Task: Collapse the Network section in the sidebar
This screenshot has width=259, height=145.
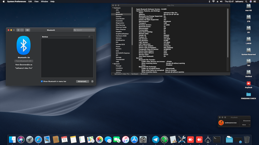Action: pos(113,64)
